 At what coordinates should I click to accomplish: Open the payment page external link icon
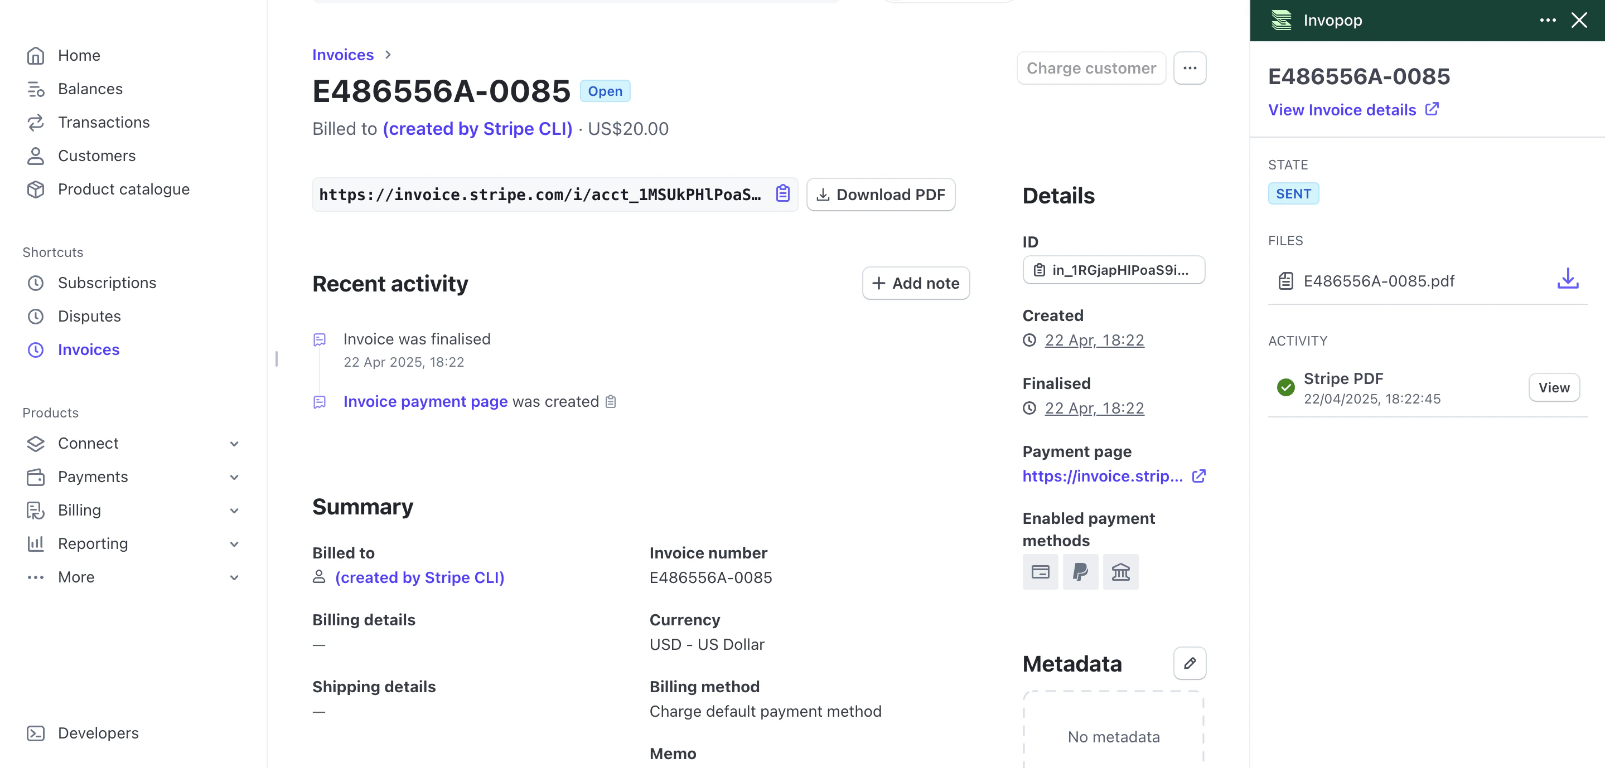coord(1198,476)
